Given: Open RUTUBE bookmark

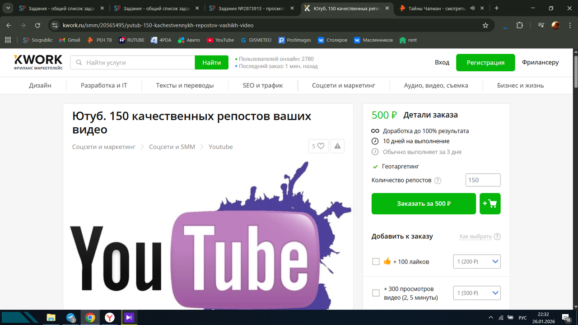Looking at the screenshot, I should pyautogui.click(x=131, y=40).
